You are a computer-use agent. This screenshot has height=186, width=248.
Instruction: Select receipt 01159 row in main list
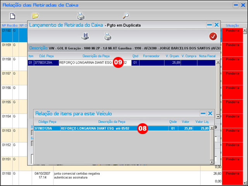pos(7,45)
